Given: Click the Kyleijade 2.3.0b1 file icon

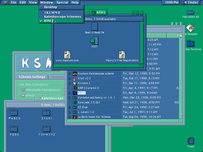Looking at the screenshot, I should 75,103.
